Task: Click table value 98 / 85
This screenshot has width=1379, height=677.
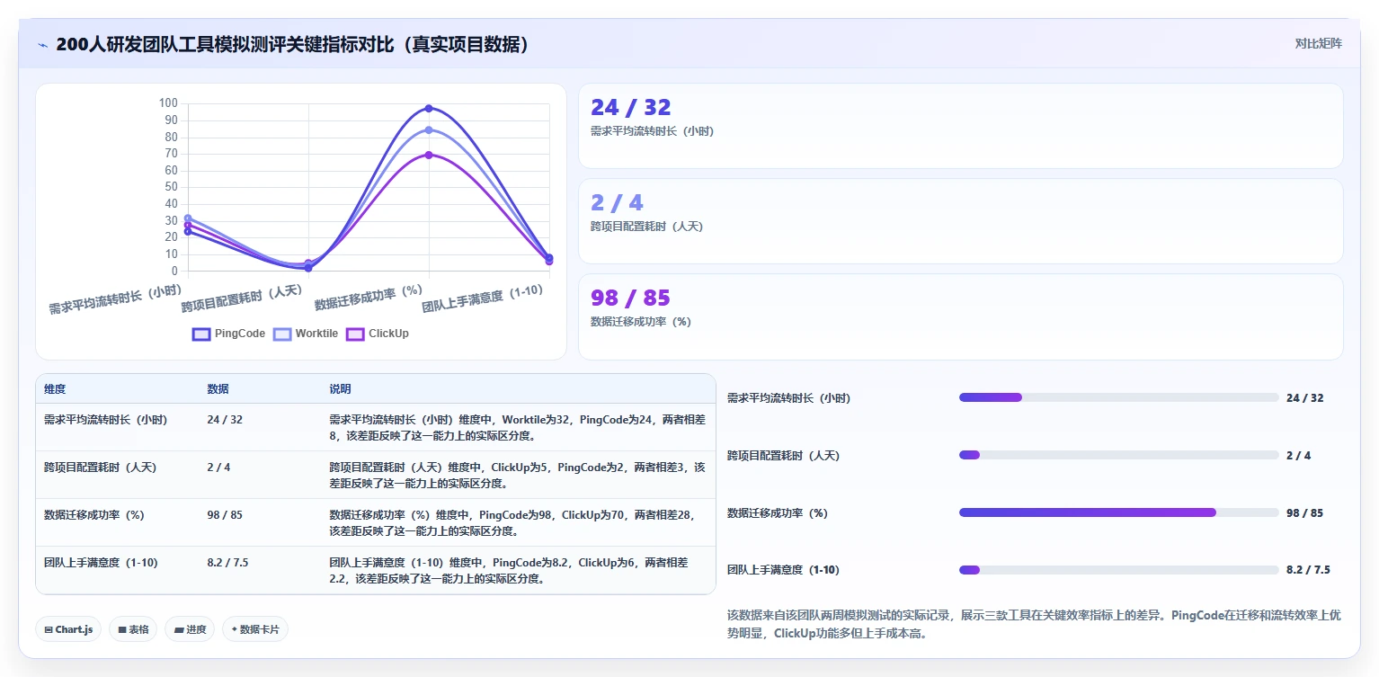Action: (x=225, y=515)
